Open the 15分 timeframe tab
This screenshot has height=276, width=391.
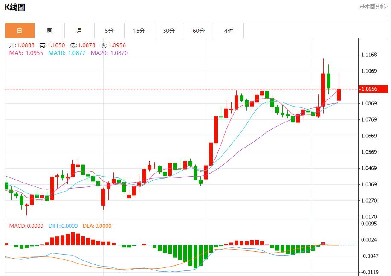[x=139, y=31]
